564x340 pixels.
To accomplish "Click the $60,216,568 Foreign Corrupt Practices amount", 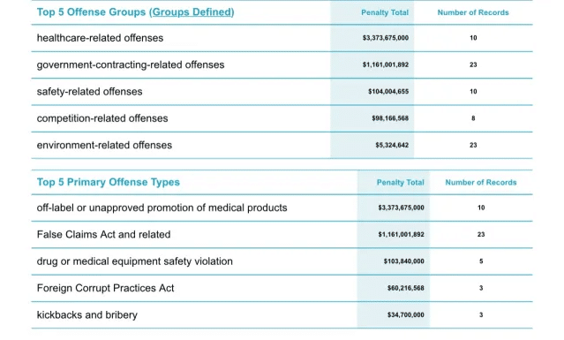I will pyautogui.click(x=405, y=288).
